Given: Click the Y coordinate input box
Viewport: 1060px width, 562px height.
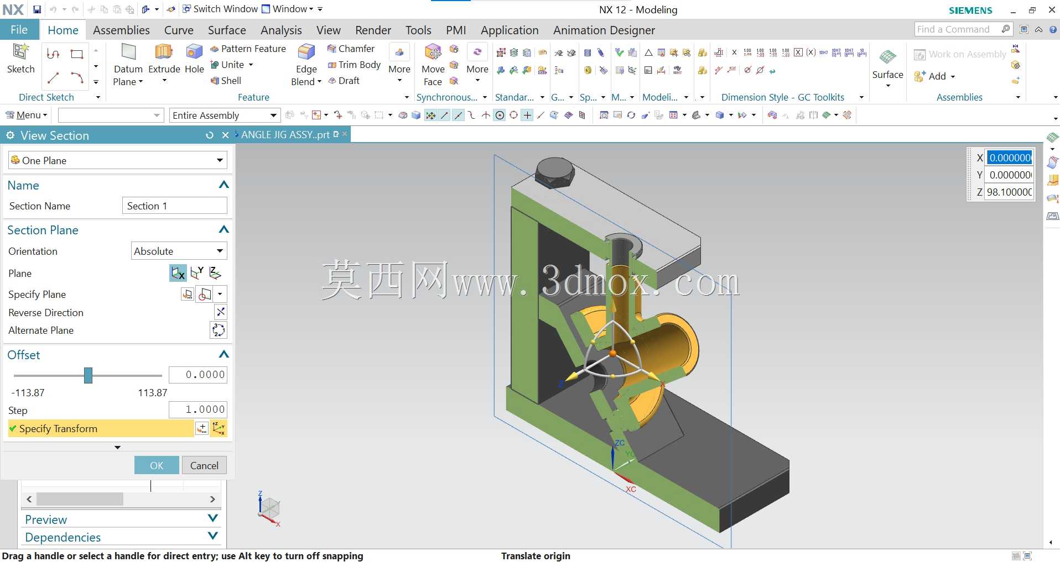Looking at the screenshot, I should (1010, 175).
